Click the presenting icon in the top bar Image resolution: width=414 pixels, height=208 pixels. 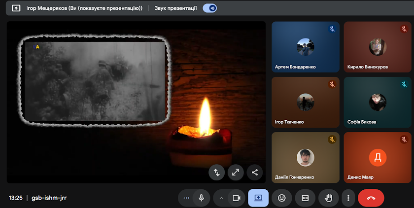pyautogui.click(x=16, y=8)
